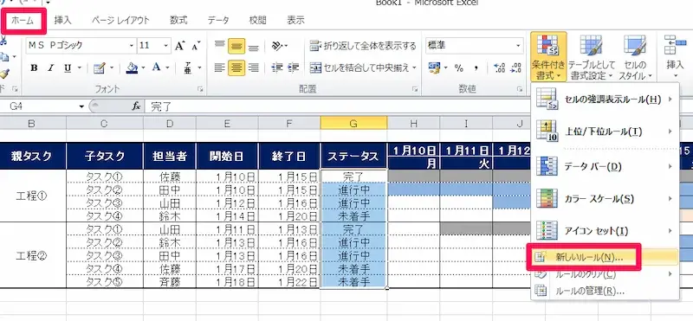Click 折り返して全体を表示する wrap text

363,46
